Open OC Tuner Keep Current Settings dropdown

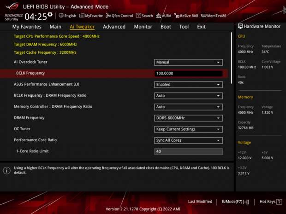point(188,129)
